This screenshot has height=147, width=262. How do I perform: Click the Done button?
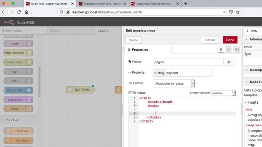pos(230,40)
